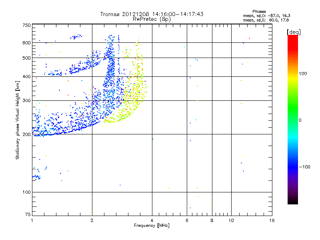Click the 'Frequency [MHz]' axis label
The image size is (320, 240).
152,226
